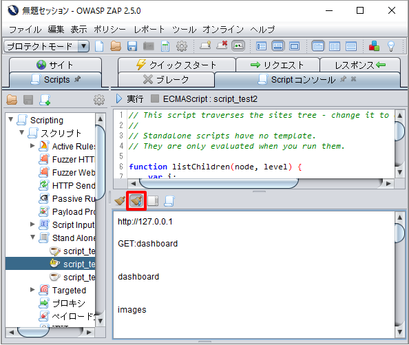Close the Script コンソール tab
Viewport: 409px width, 345px height.
[353, 79]
